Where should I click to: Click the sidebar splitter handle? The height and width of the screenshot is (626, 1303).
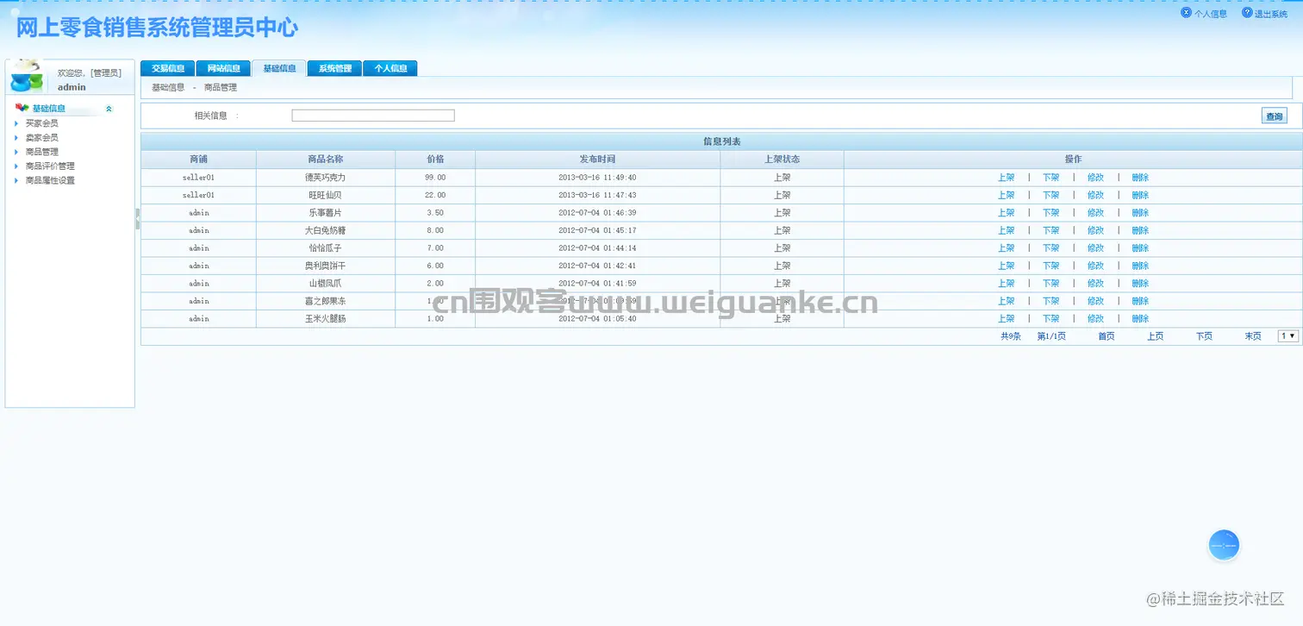[137, 219]
